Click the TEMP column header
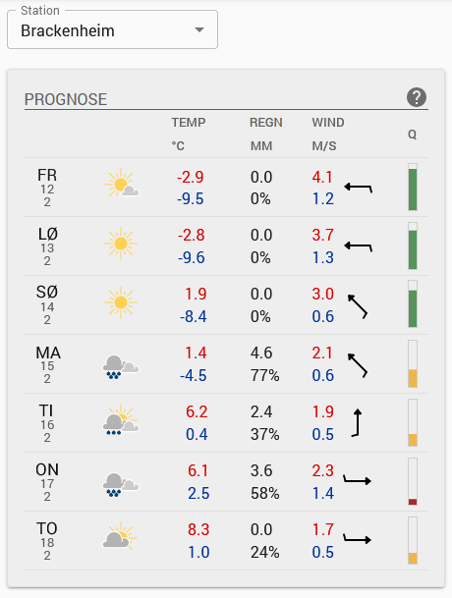Image resolution: width=452 pixels, height=598 pixels. click(x=189, y=123)
